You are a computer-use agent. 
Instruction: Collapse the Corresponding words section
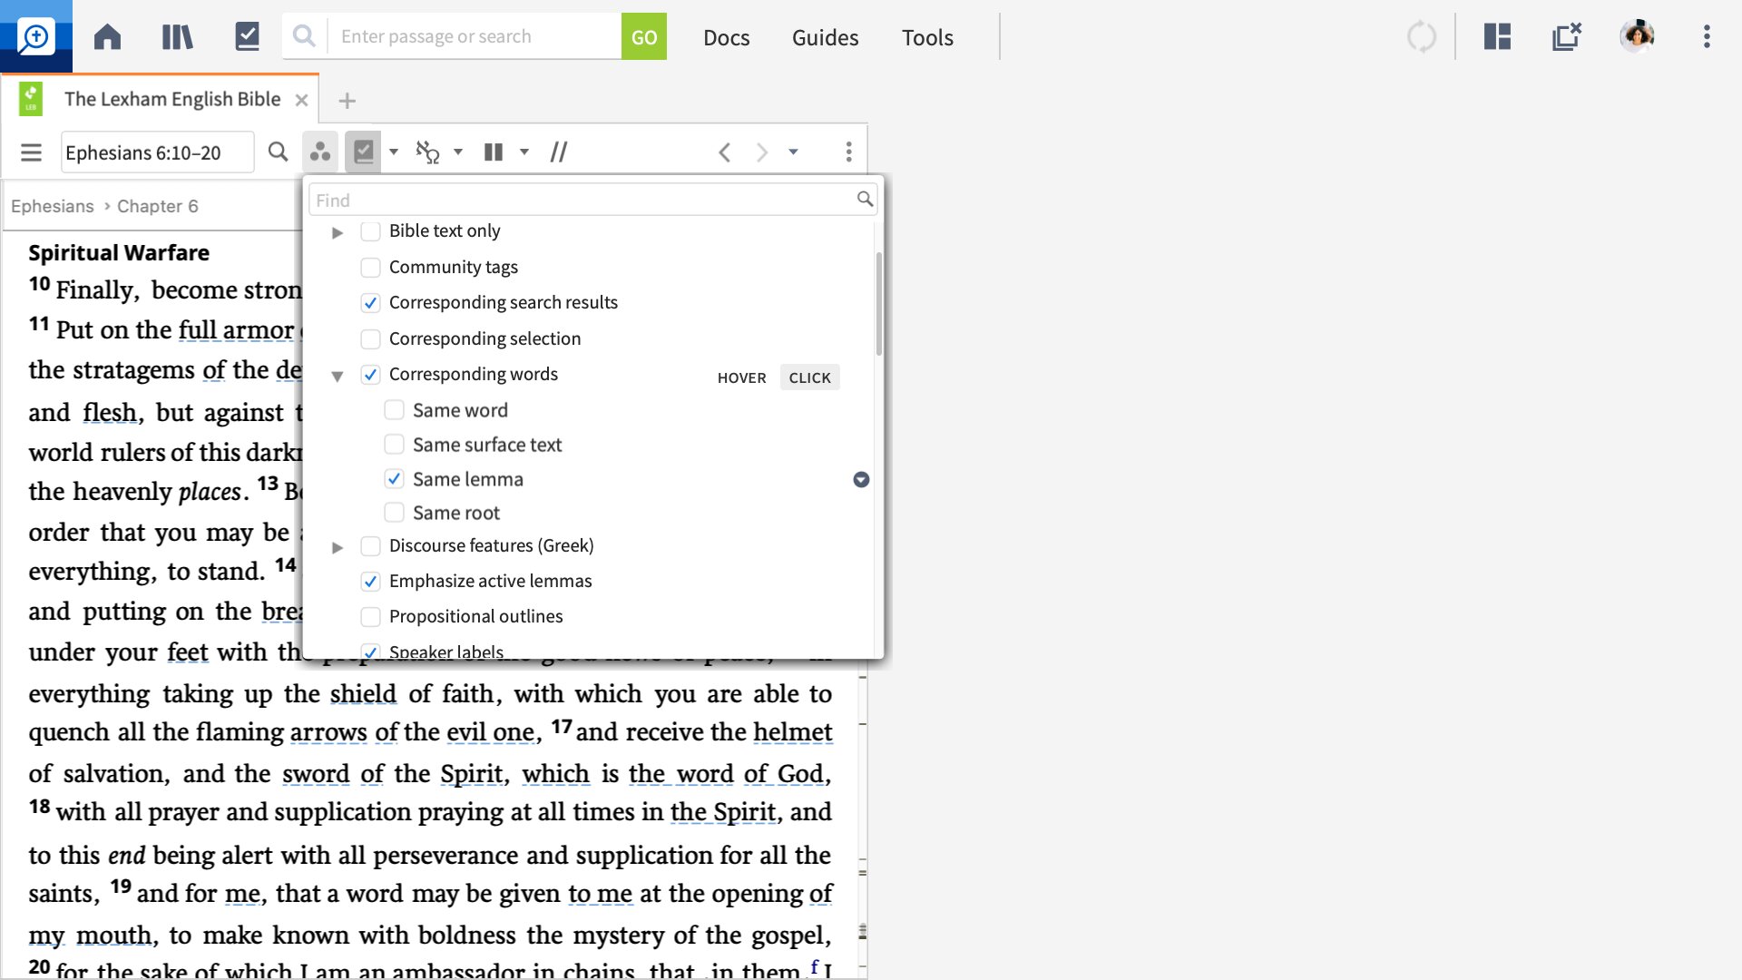point(337,375)
